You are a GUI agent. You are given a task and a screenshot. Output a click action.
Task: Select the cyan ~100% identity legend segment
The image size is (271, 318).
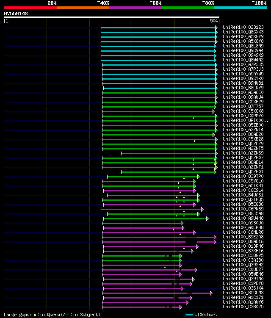[x=241, y=8]
